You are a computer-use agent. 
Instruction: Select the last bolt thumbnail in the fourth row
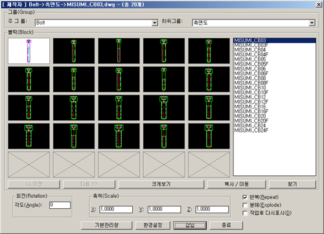click(209, 136)
